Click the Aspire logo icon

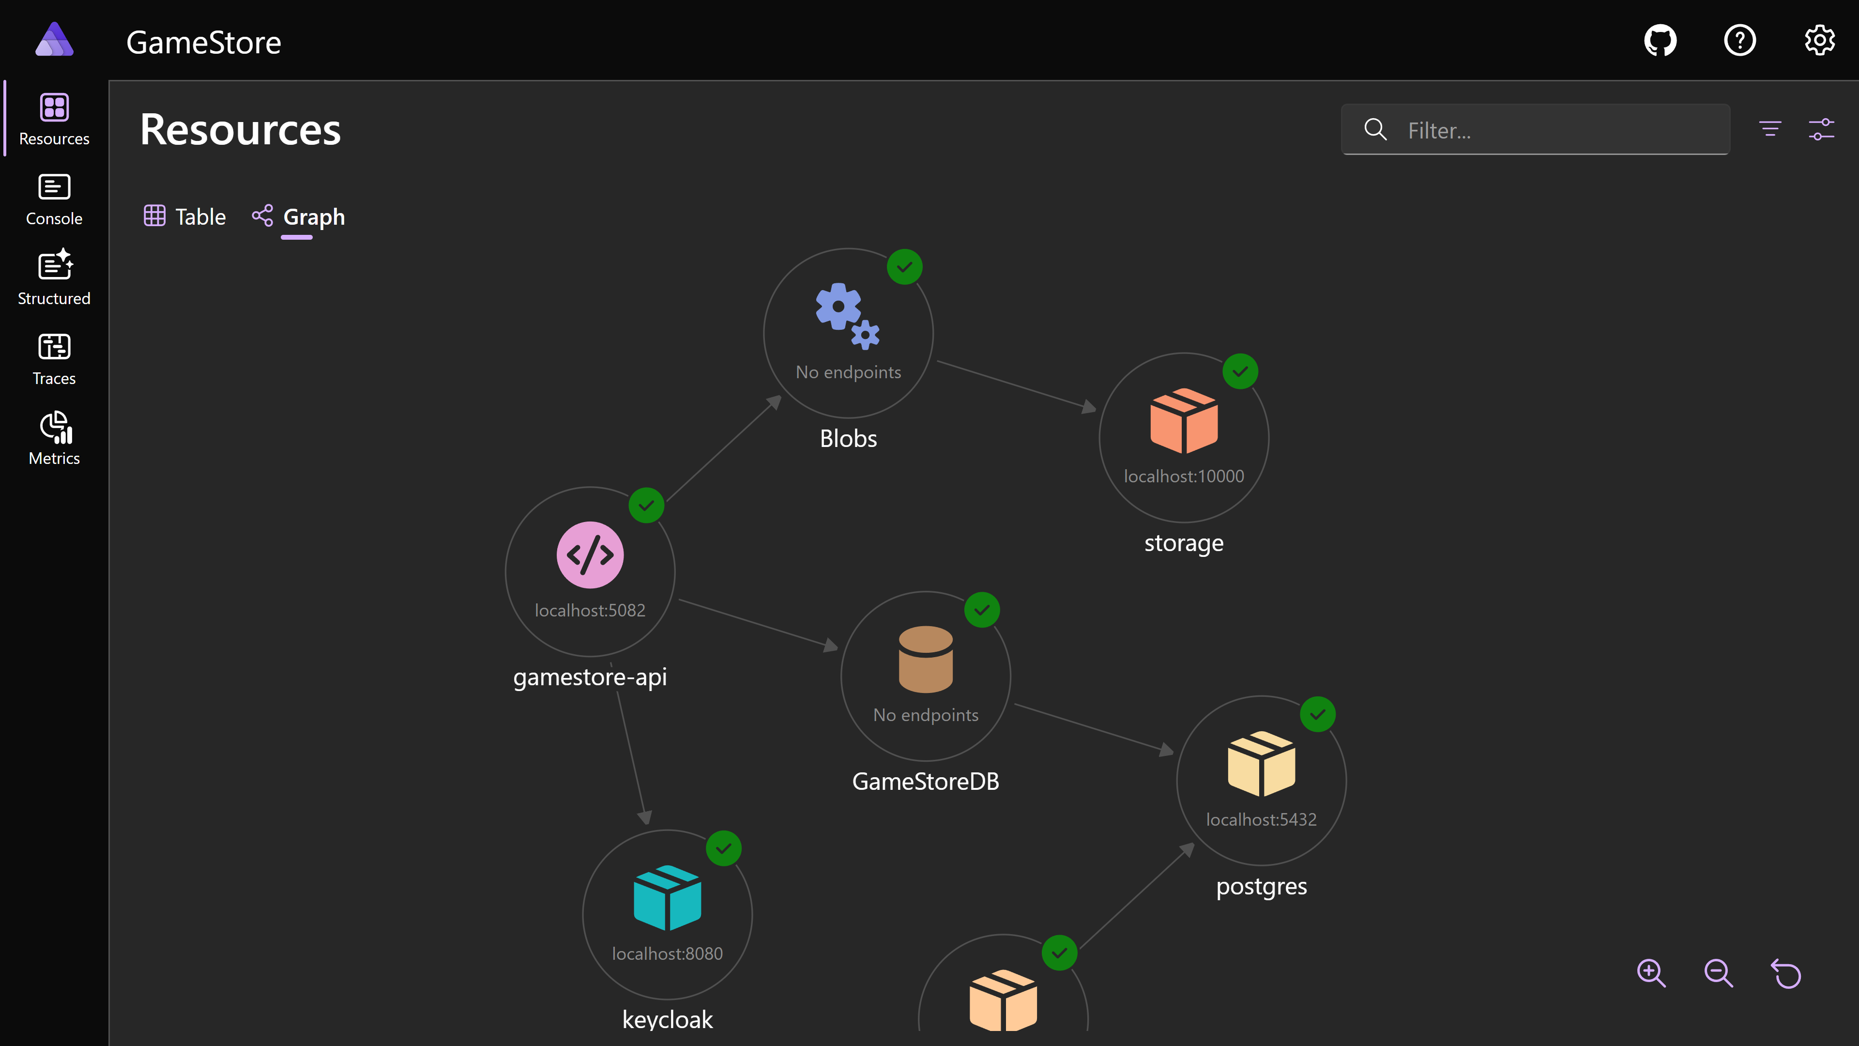pyautogui.click(x=54, y=40)
